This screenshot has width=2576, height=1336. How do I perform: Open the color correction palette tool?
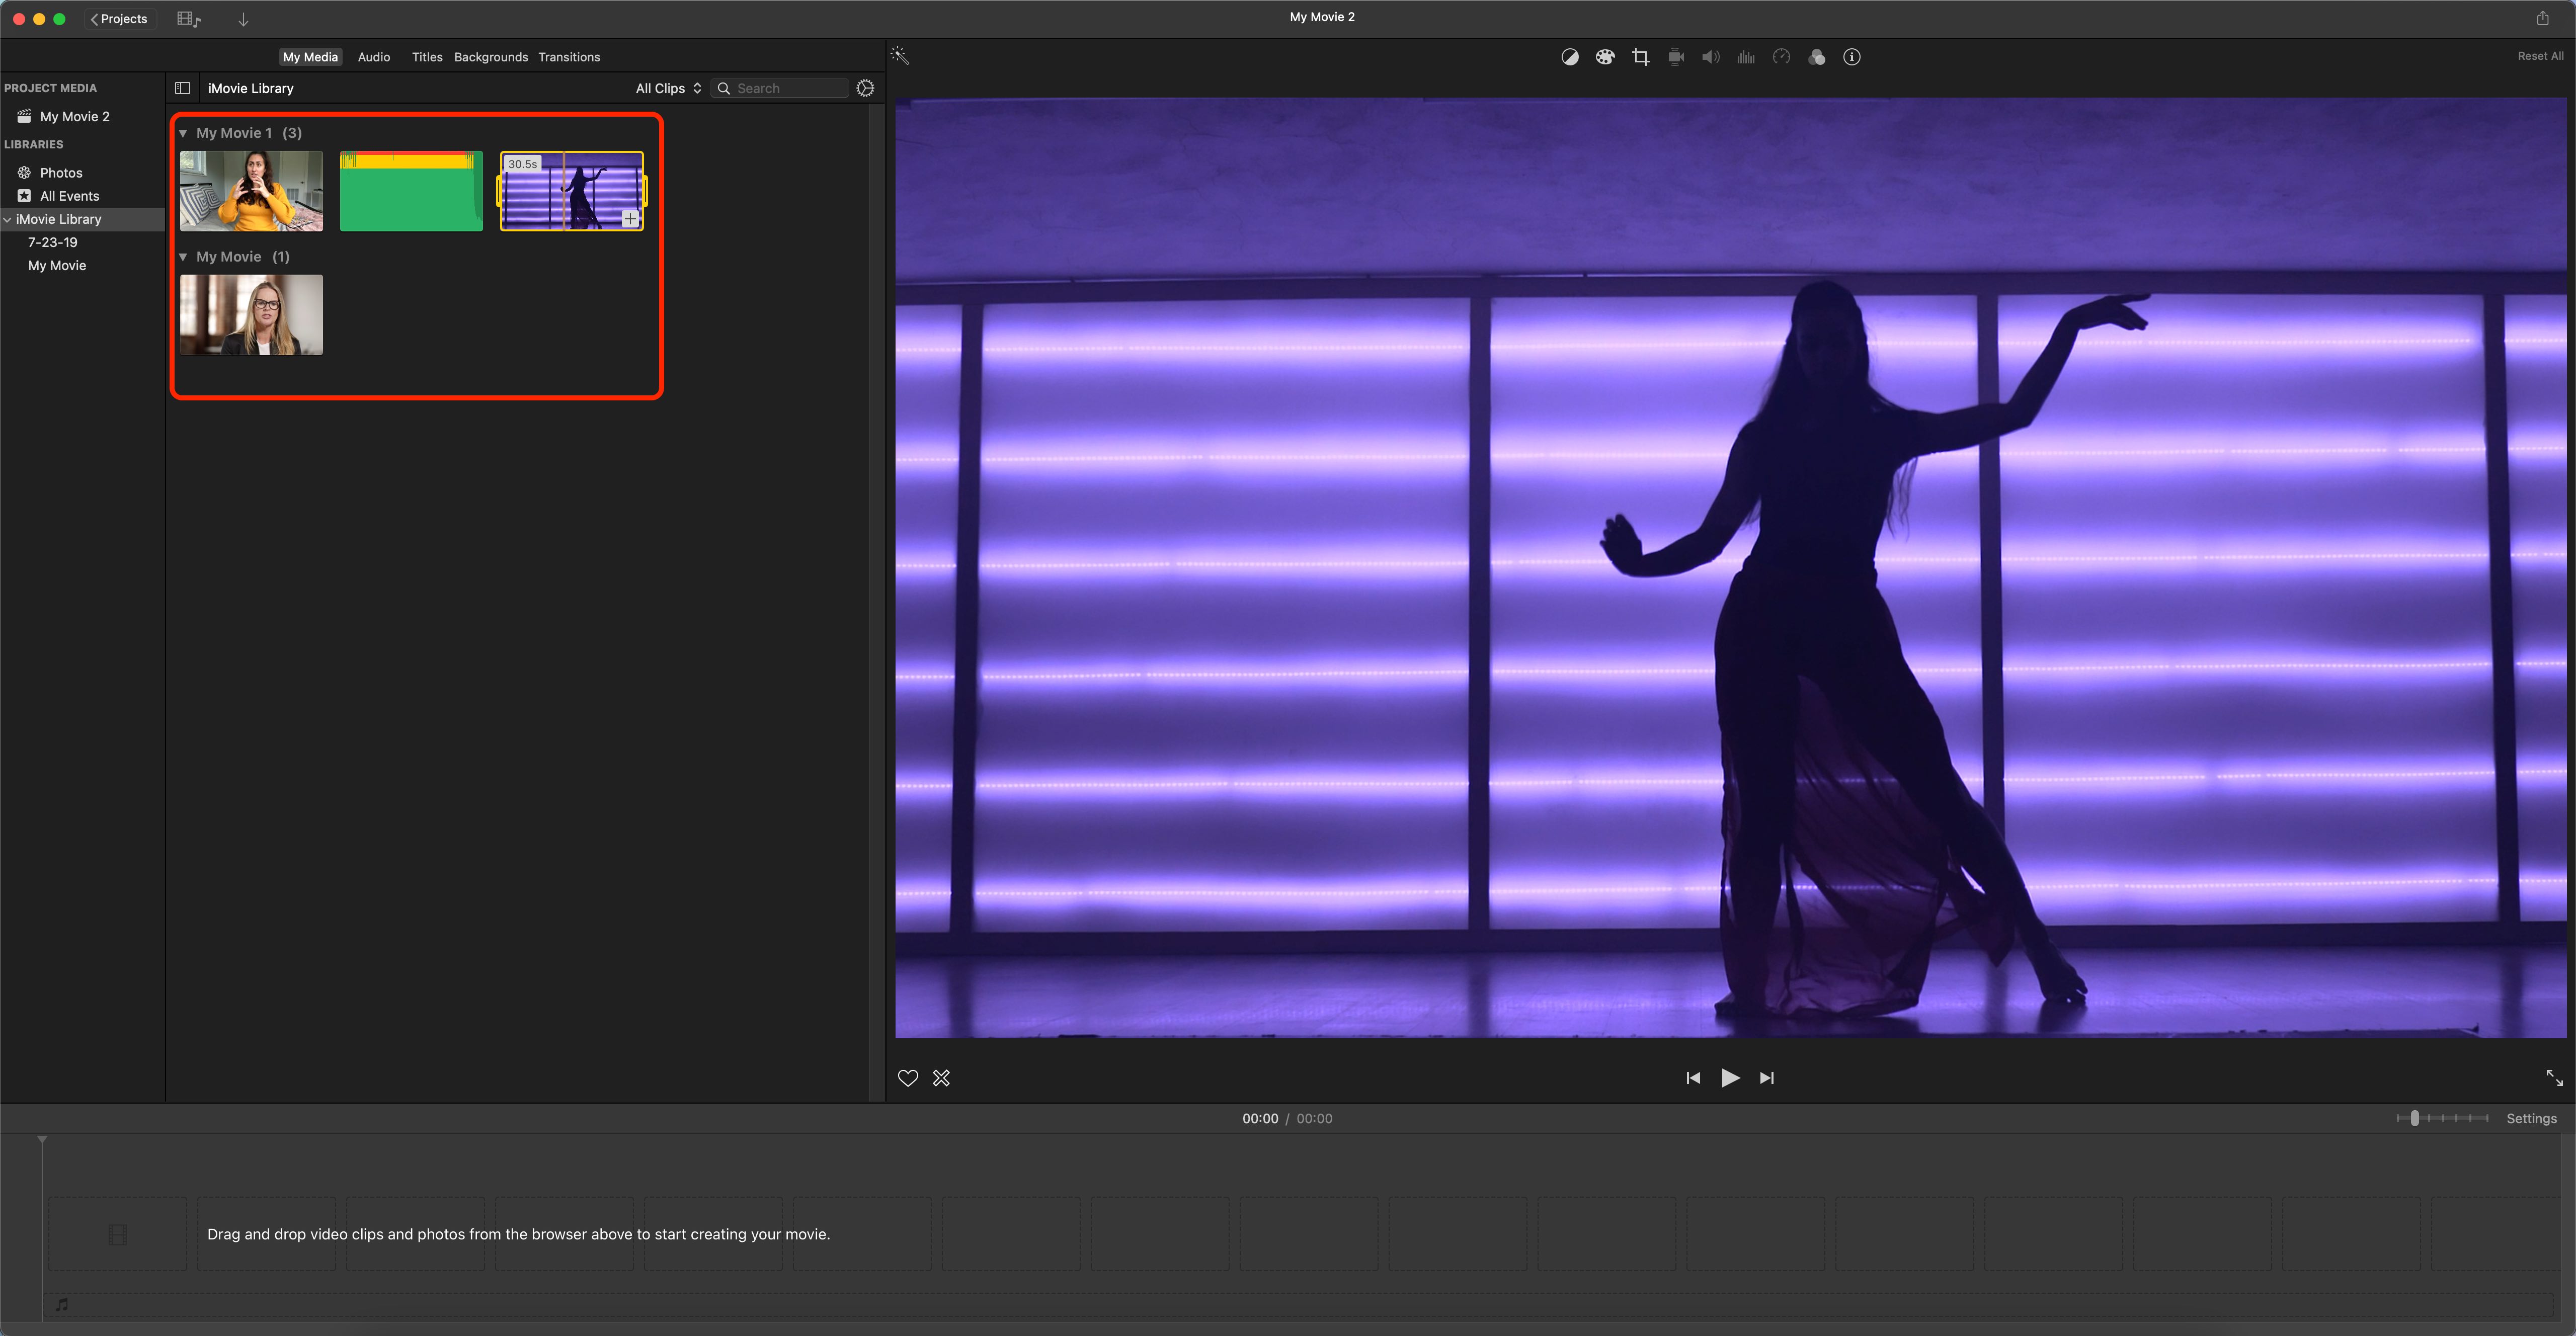click(x=1605, y=57)
